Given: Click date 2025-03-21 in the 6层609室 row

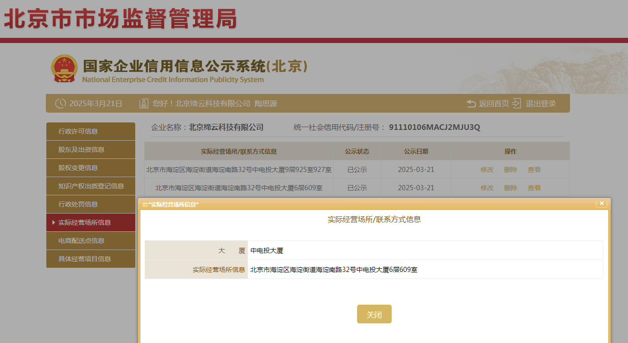Looking at the screenshot, I should 416,188.
